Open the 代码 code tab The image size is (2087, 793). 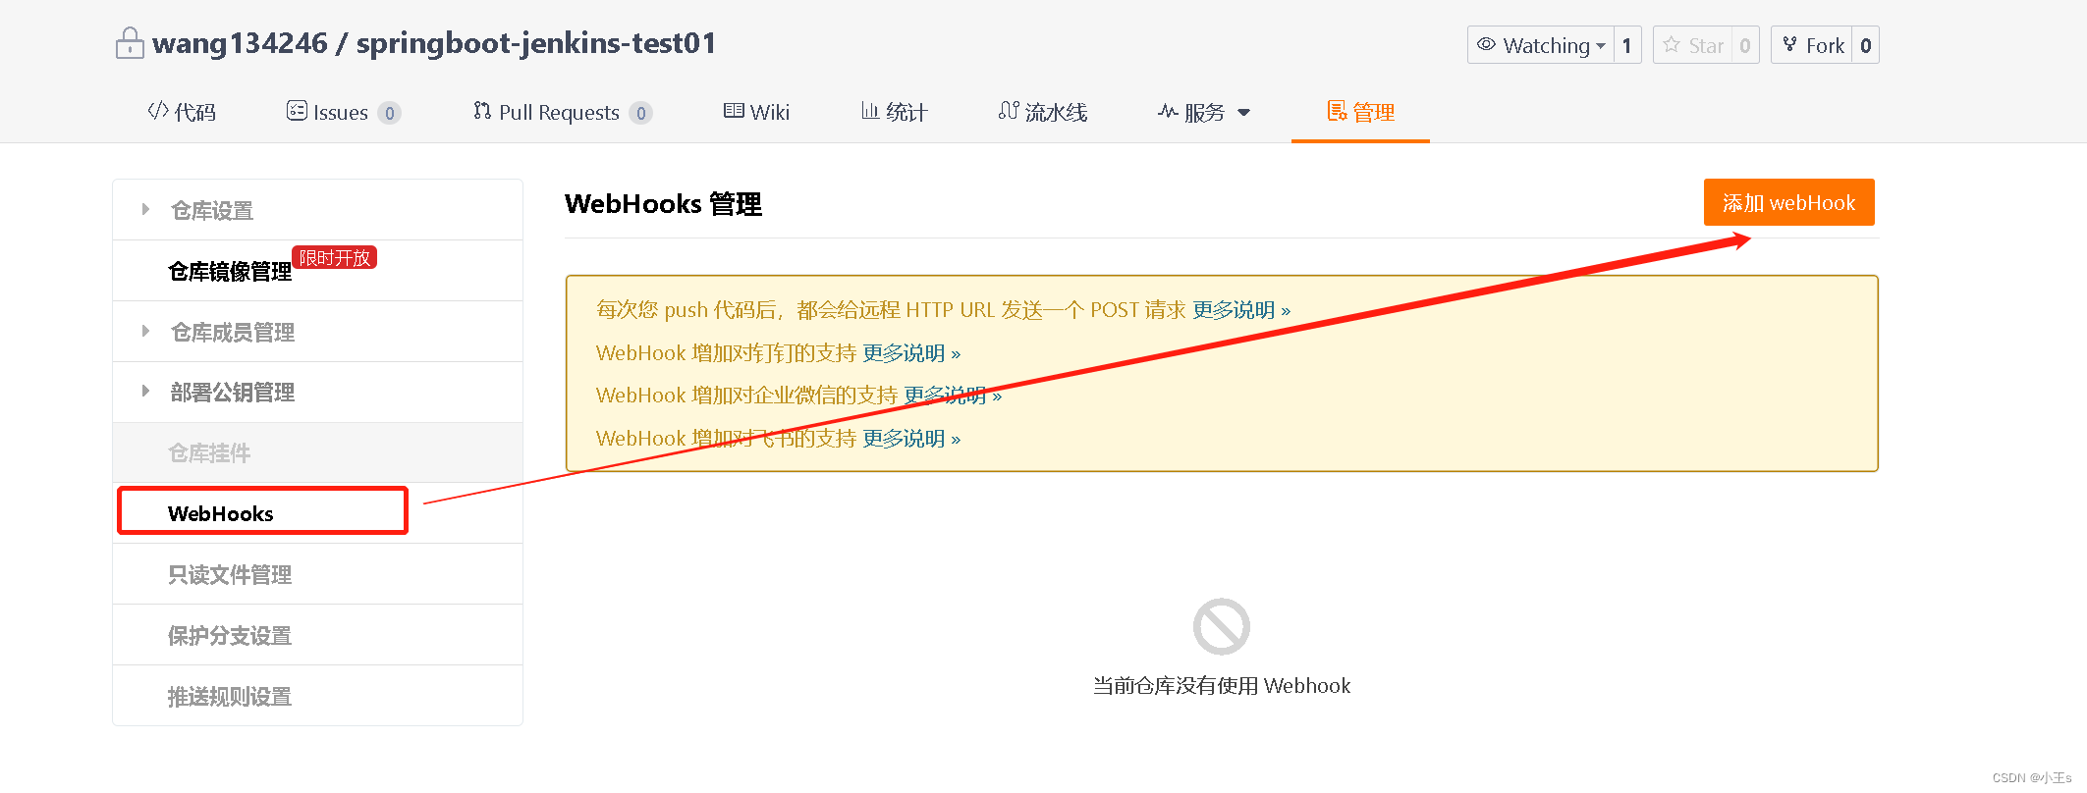coord(182,112)
